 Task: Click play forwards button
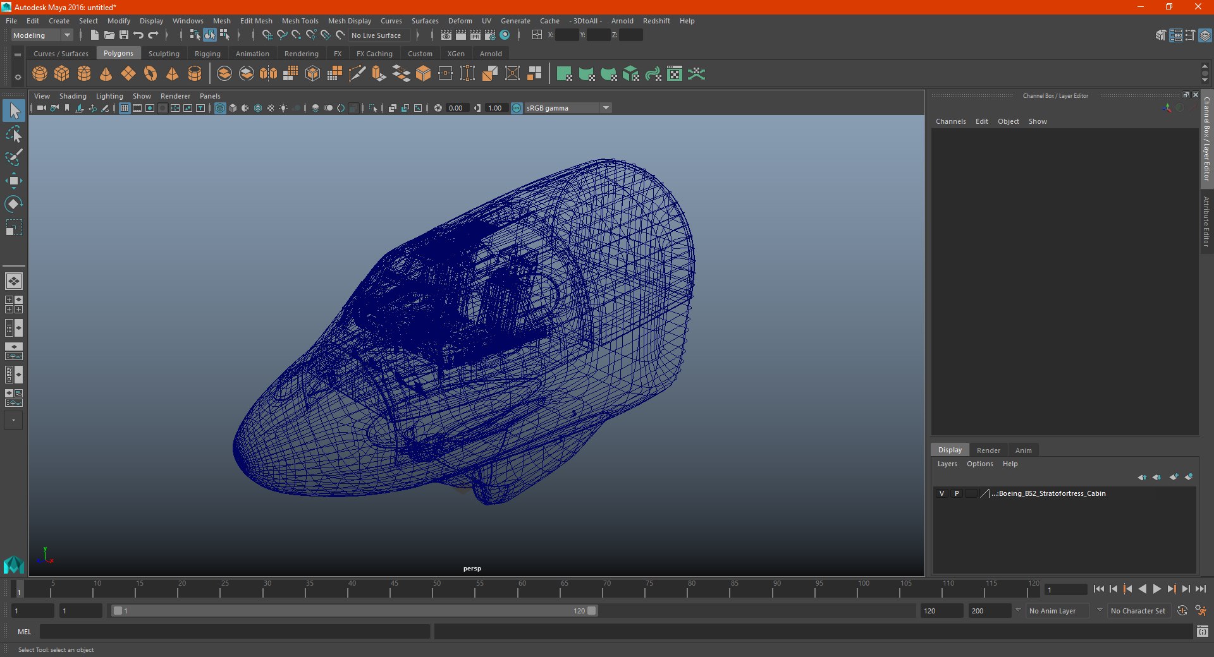click(x=1156, y=589)
